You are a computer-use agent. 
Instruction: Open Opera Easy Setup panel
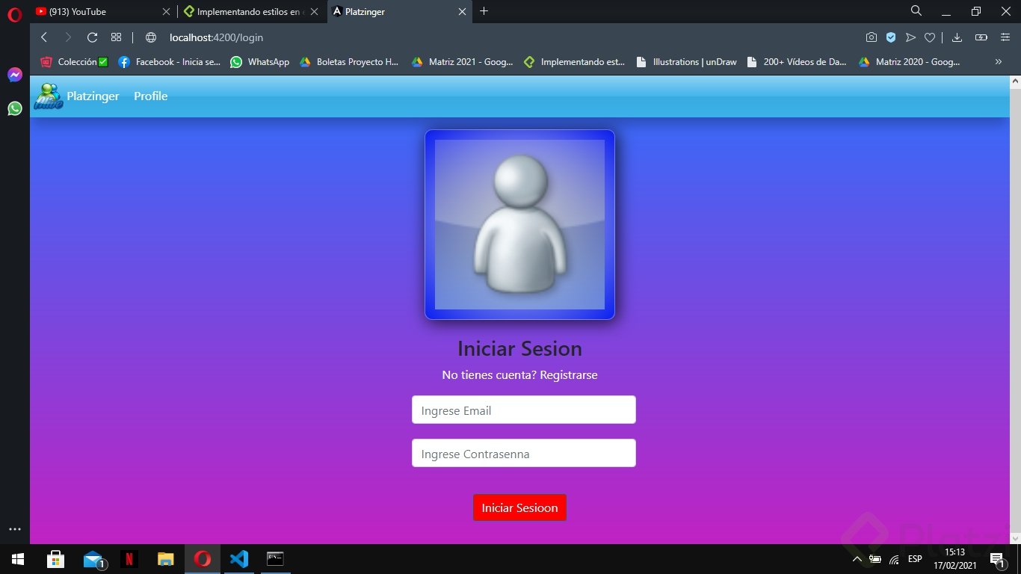click(1005, 37)
